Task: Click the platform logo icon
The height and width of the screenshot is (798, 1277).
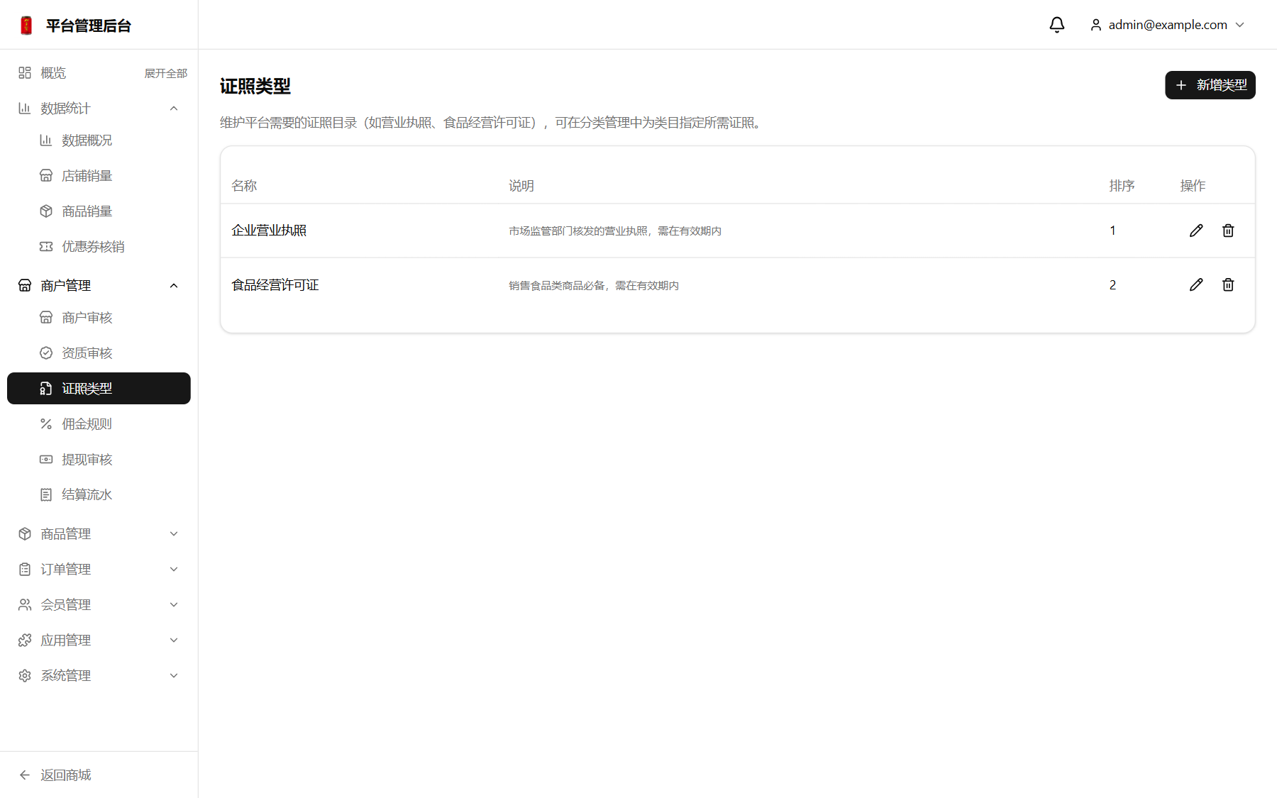Action: [x=26, y=26]
